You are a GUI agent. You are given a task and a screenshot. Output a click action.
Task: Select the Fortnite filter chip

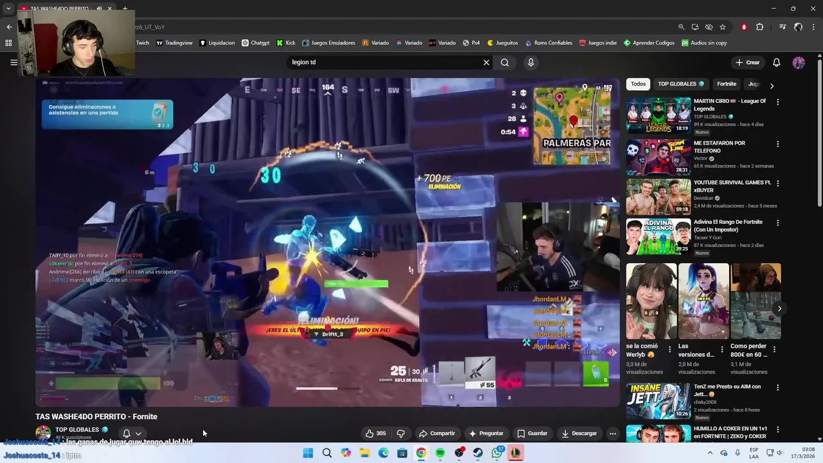727,84
